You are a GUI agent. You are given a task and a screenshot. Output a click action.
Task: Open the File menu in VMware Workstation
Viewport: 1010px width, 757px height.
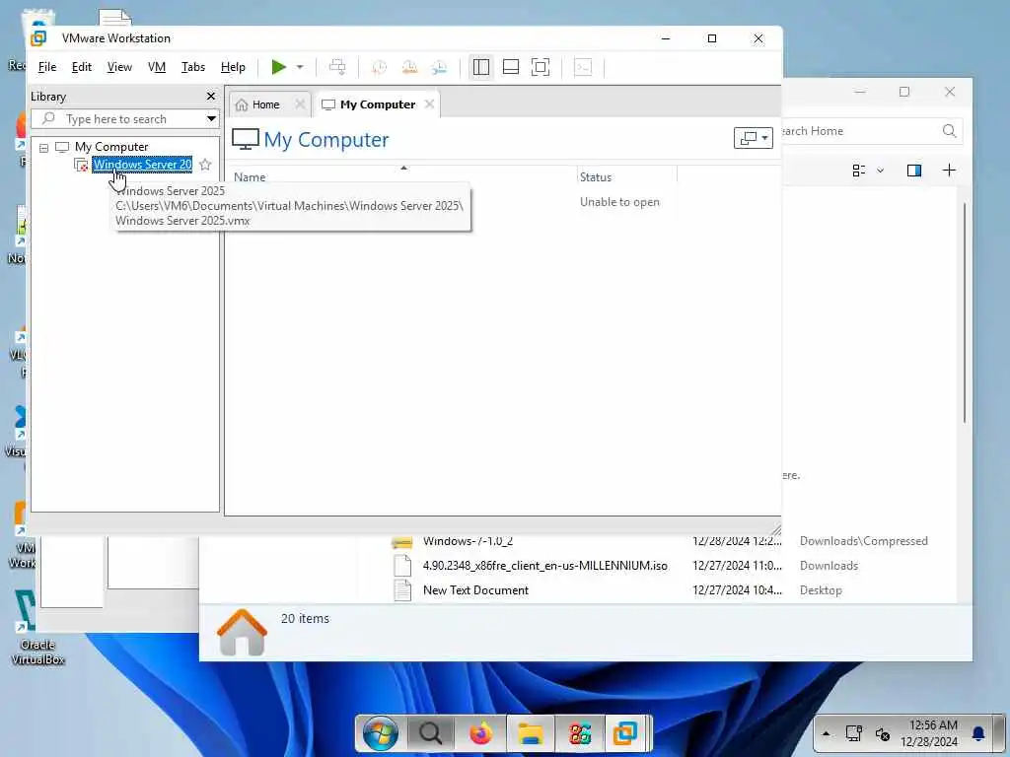pos(47,67)
